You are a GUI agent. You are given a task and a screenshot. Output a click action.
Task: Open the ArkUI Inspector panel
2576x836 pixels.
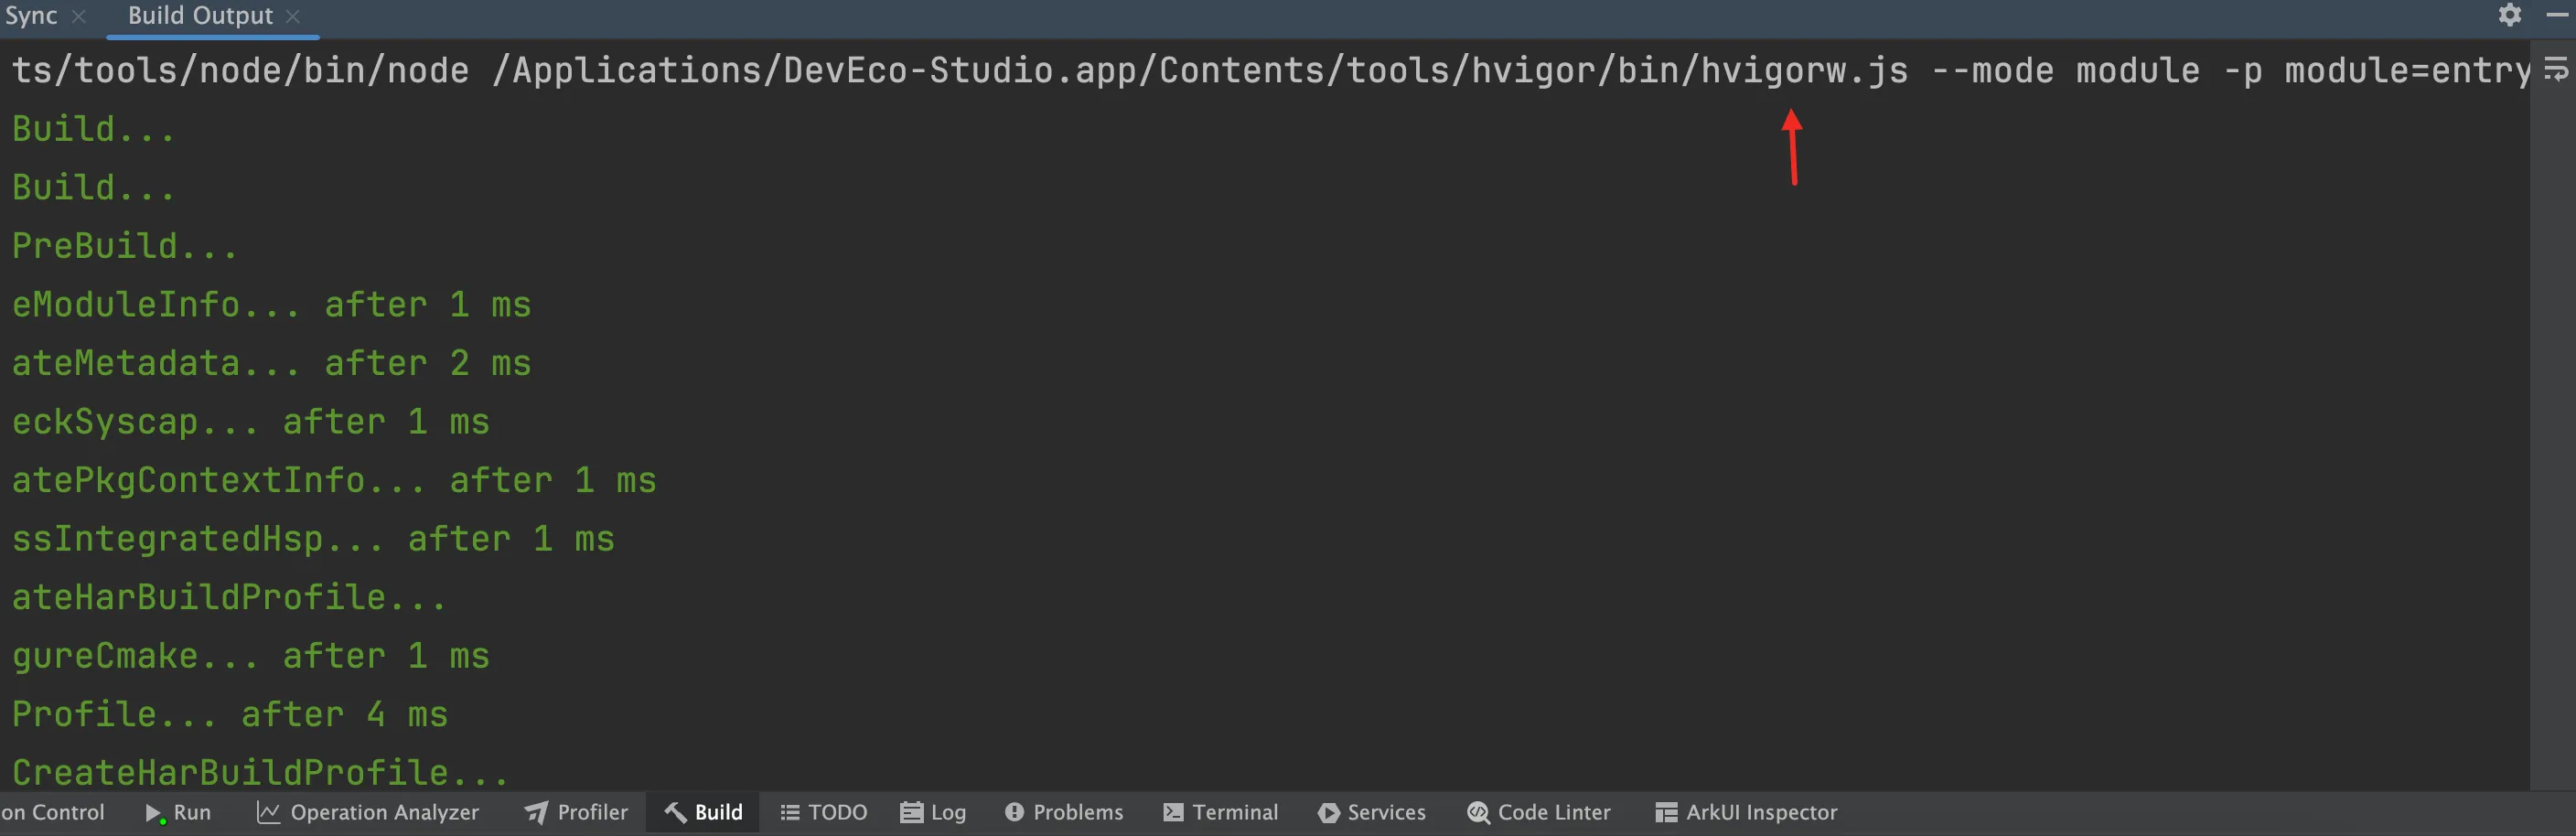[1746, 812]
